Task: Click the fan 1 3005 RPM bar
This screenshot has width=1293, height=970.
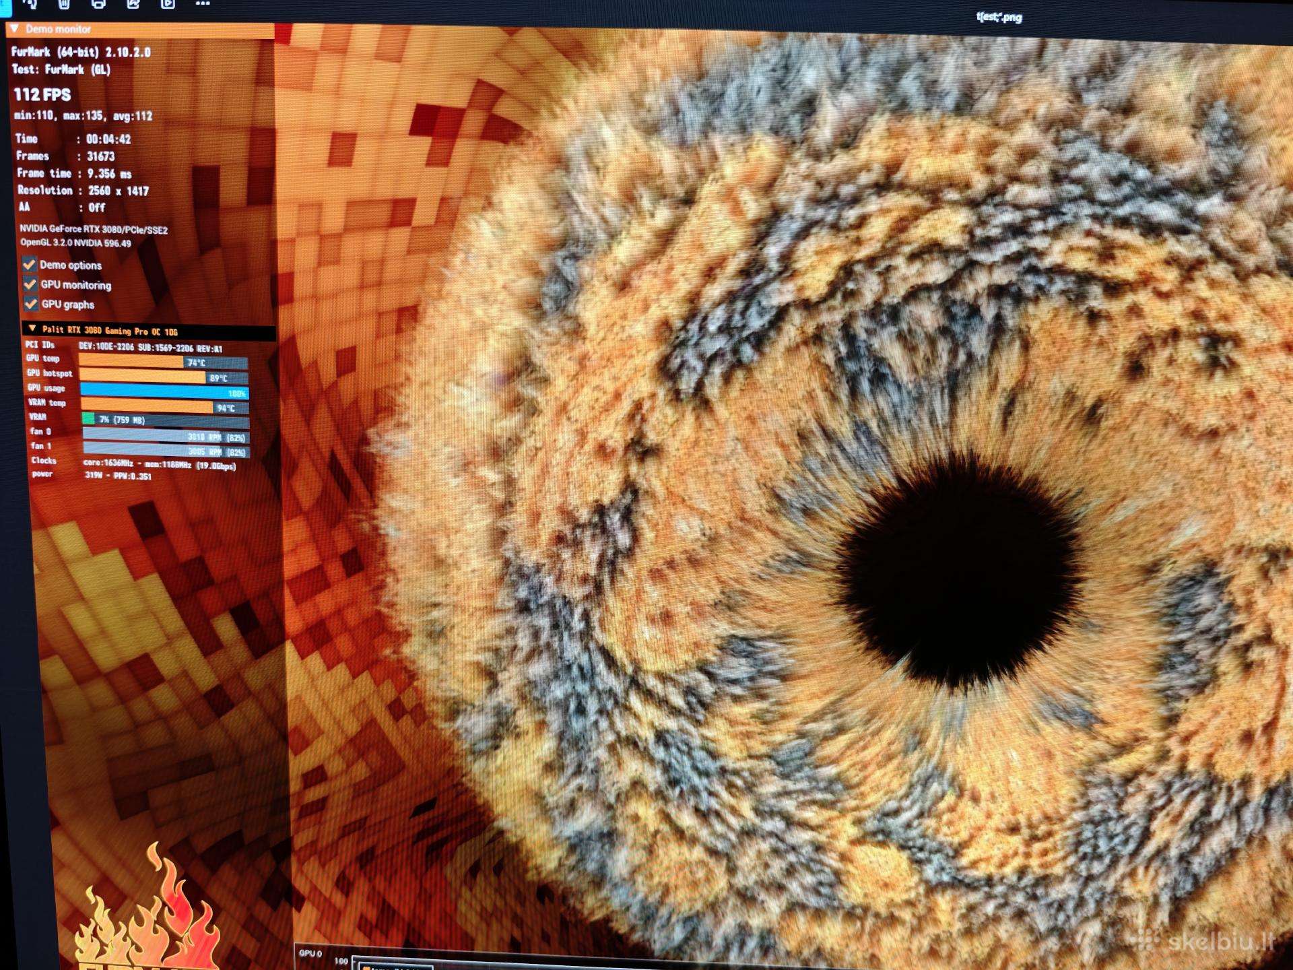Action: (166, 451)
